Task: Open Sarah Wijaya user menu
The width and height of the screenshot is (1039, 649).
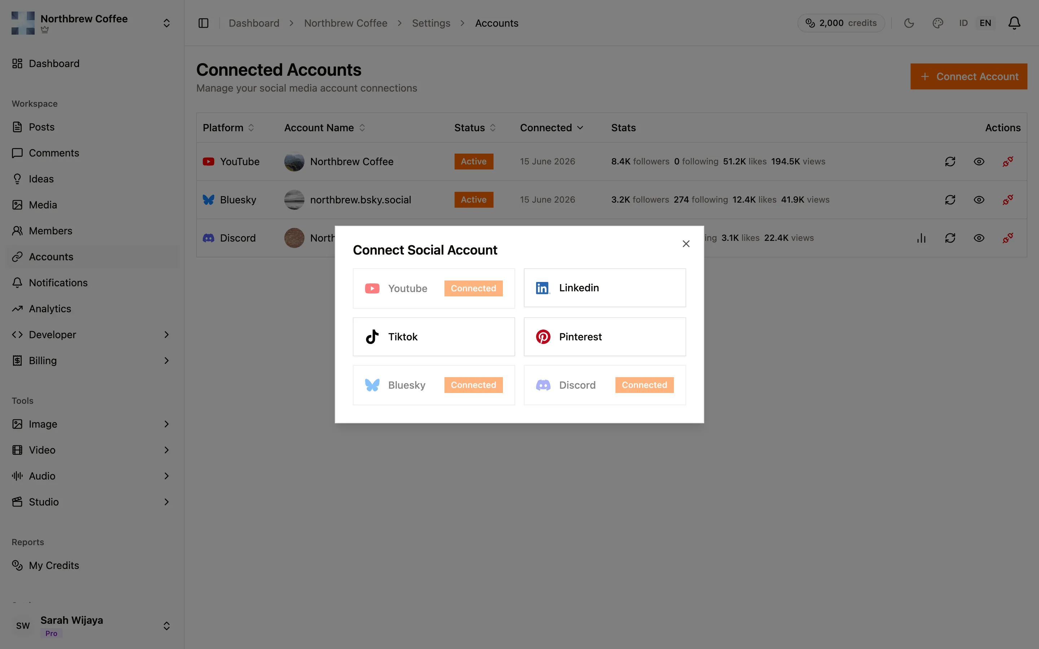Action: click(91, 626)
